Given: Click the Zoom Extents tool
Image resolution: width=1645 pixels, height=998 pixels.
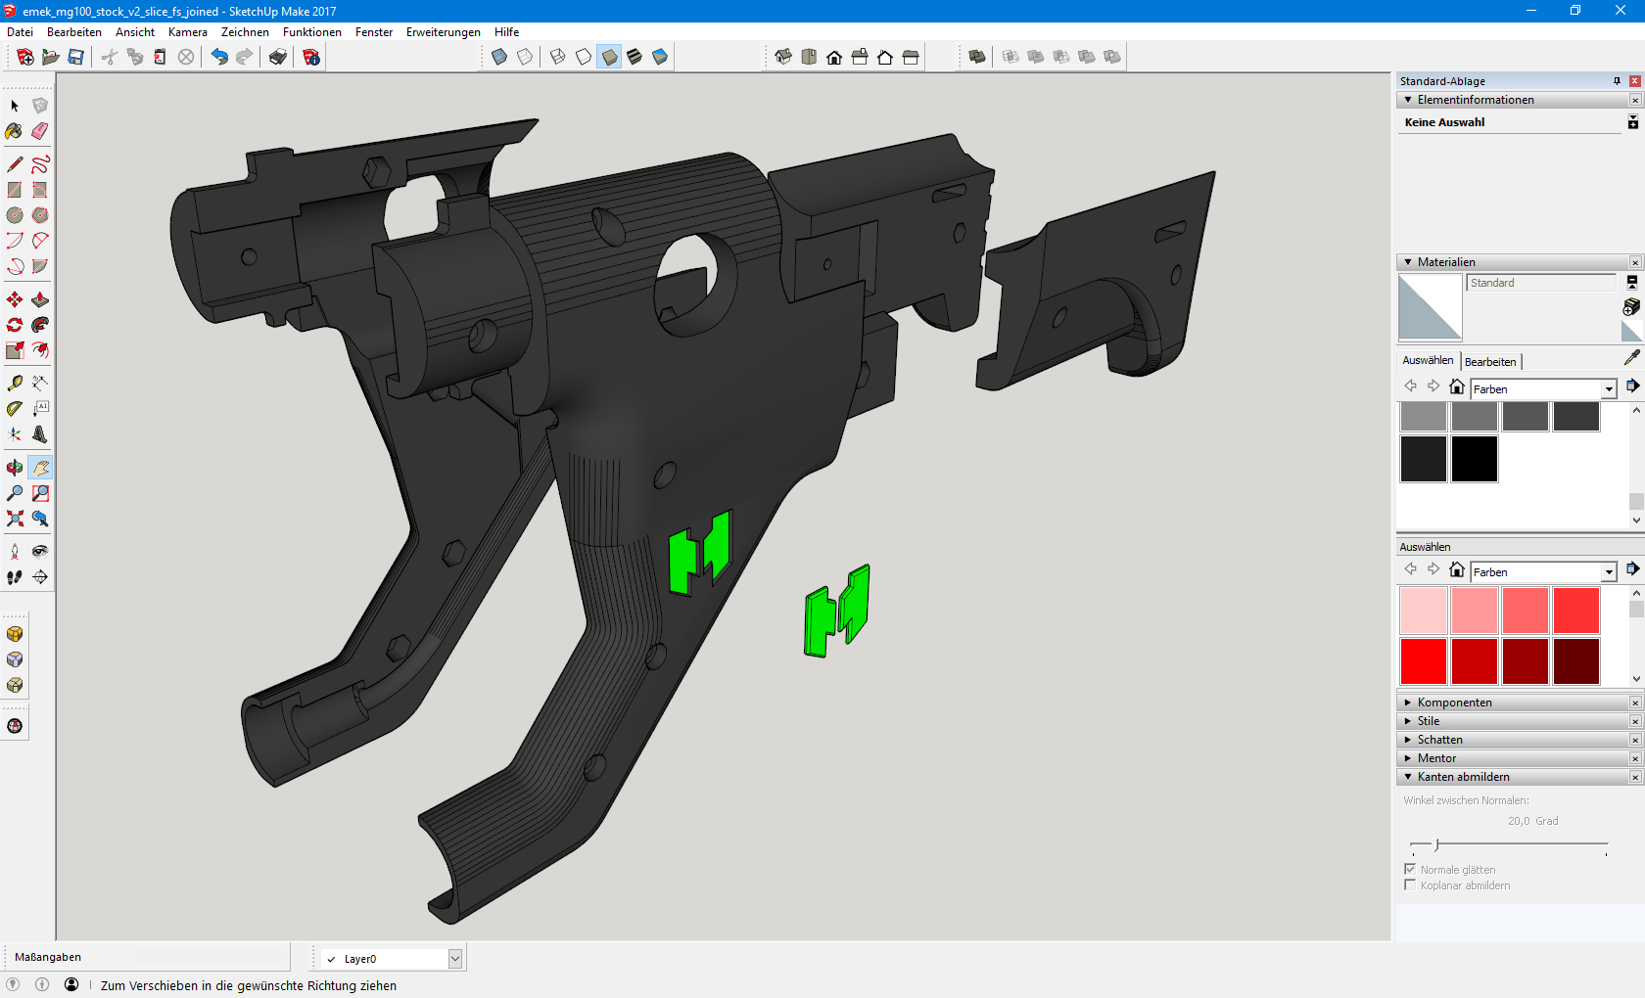Looking at the screenshot, I should tap(15, 519).
